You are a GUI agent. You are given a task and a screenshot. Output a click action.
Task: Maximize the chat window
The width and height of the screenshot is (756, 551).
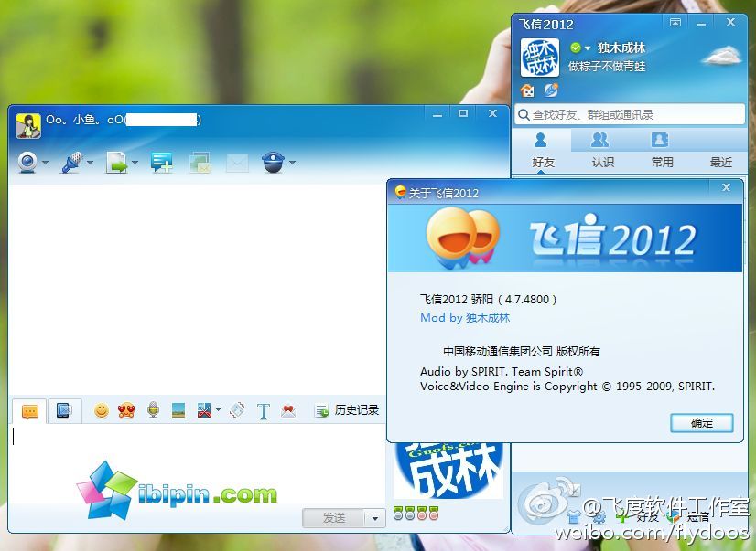[463, 113]
